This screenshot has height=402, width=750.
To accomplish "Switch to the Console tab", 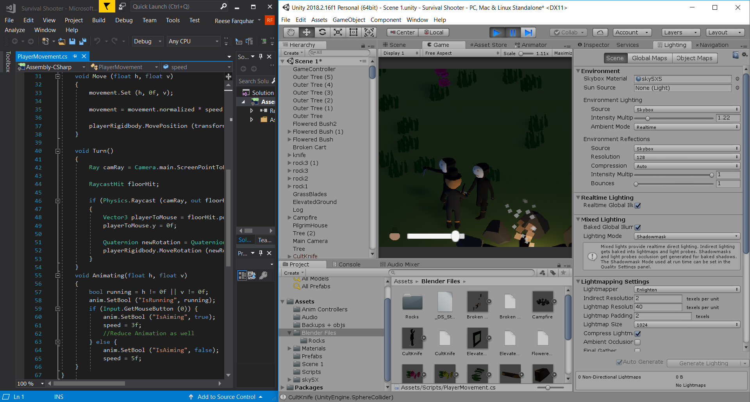I will (349, 264).
